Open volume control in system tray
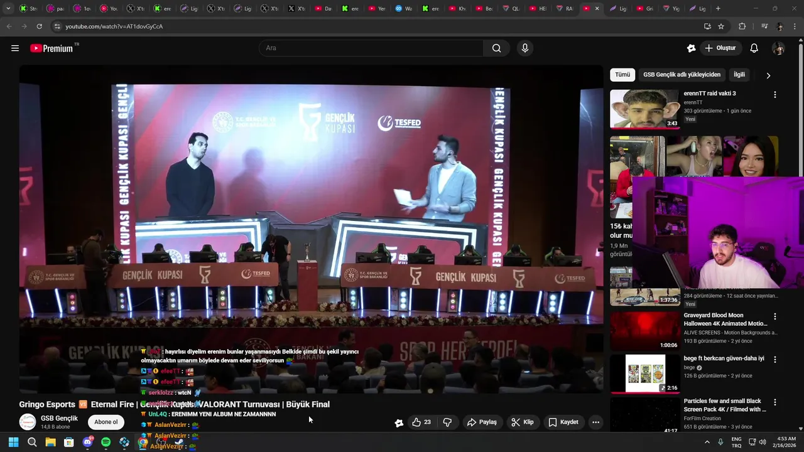Viewport: 804px width, 452px height. click(x=763, y=442)
